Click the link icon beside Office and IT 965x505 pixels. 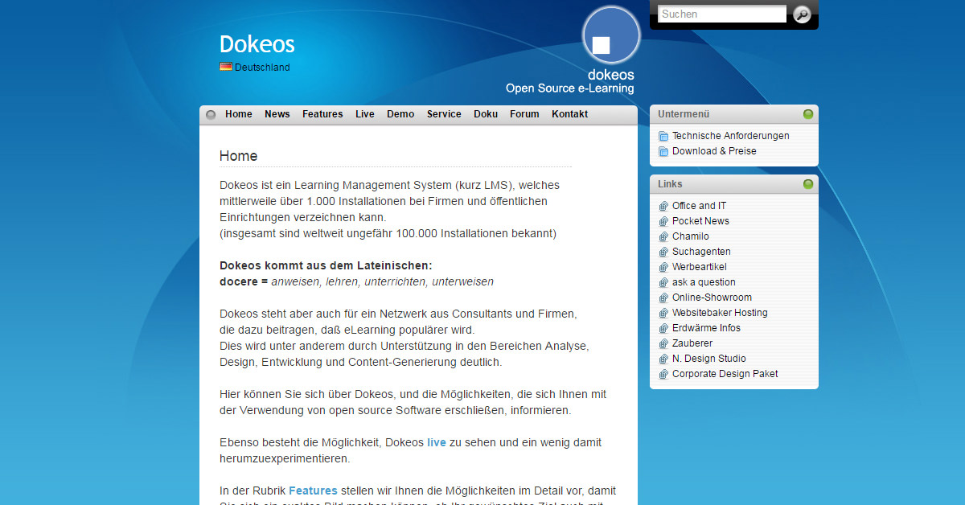pos(663,207)
